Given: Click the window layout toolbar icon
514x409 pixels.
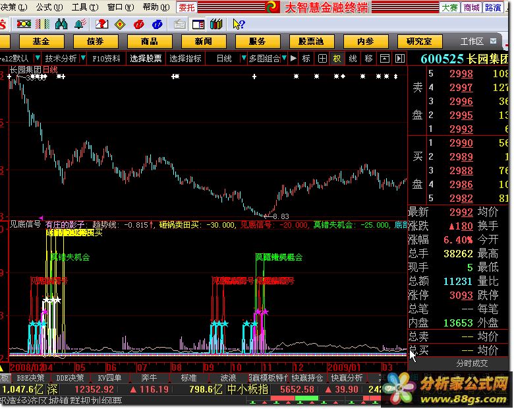Looking at the screenshot, I should 198,24.
